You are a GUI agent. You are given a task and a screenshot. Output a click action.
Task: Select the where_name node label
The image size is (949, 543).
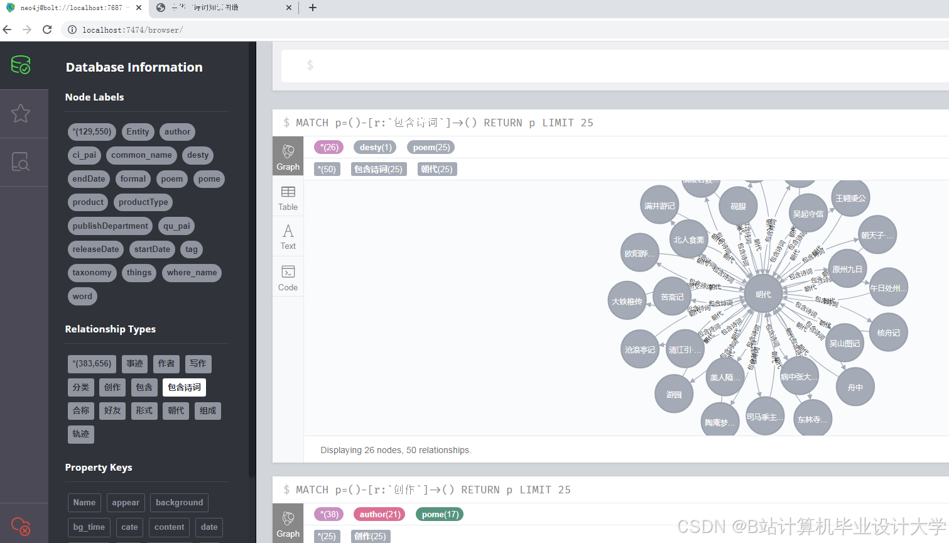tap(192, 273)
